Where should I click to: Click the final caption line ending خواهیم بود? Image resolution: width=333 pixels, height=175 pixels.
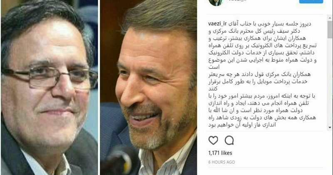coord(242,125)
